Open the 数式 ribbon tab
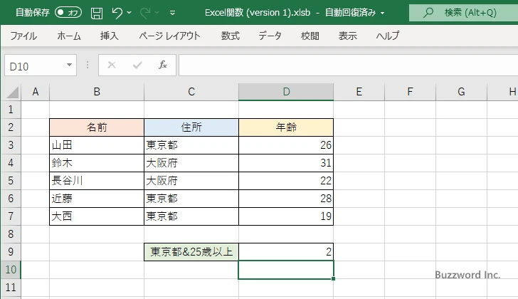 (231, 36)
